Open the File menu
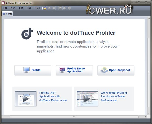 tap(5, 8)
